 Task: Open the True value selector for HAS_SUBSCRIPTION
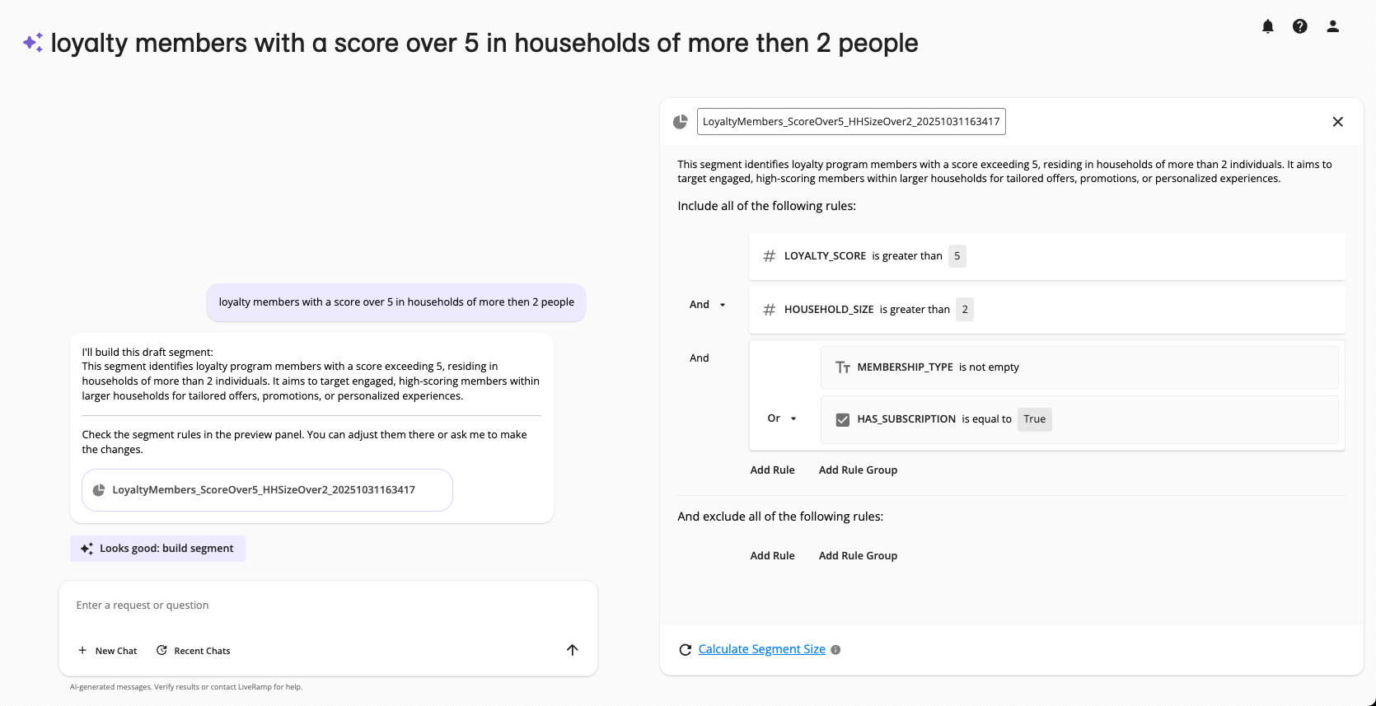point(1034,419)
